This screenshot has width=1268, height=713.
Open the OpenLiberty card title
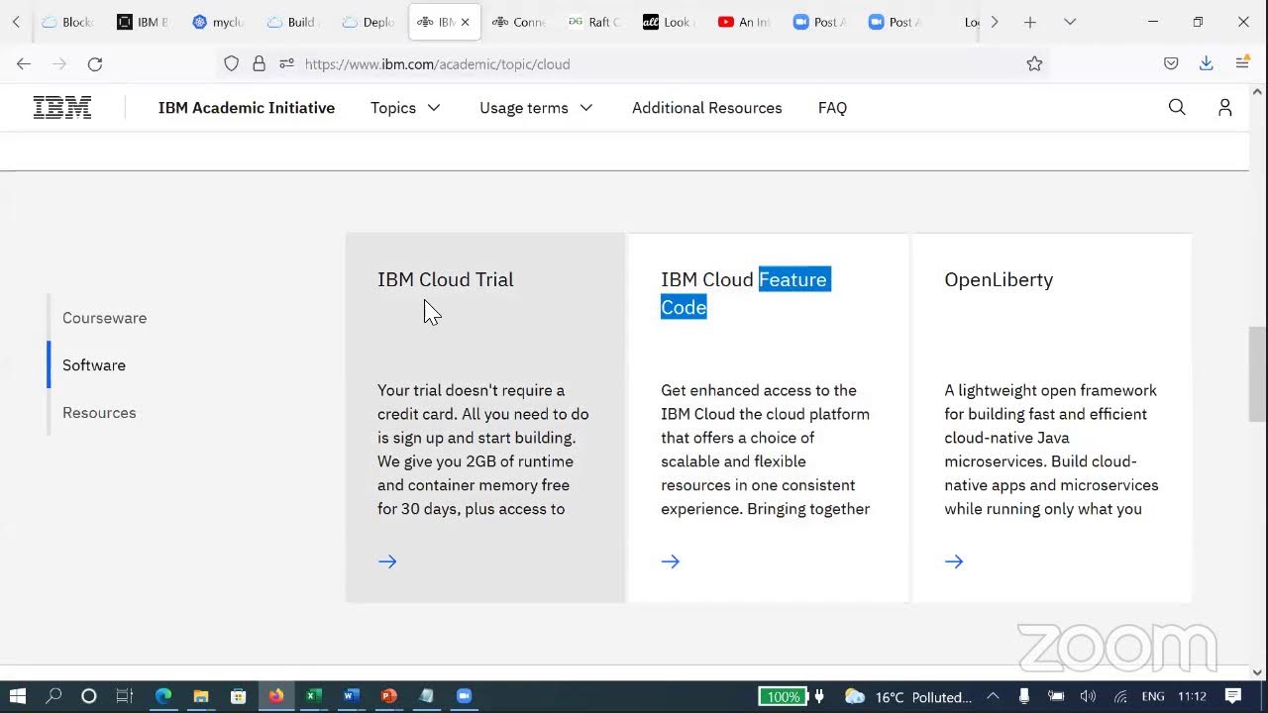click(999, 279)
